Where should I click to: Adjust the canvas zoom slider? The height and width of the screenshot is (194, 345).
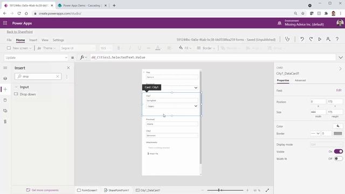[x=225, y=190]
